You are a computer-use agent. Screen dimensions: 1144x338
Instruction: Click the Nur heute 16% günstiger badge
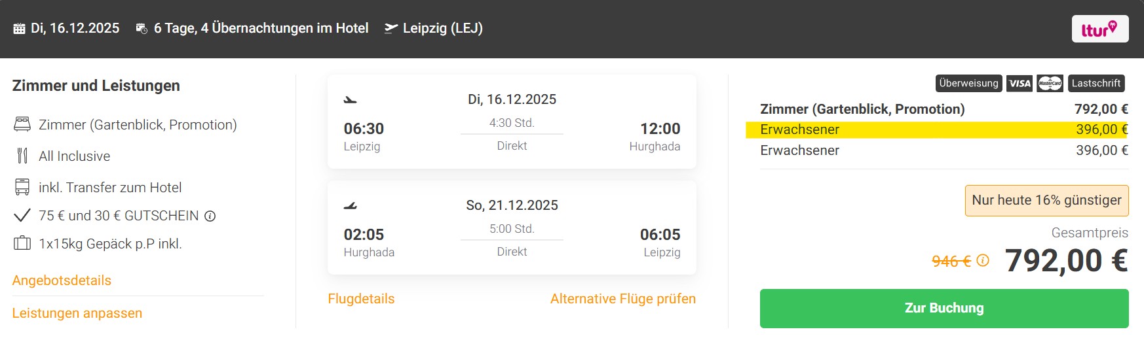[x=1046, y=201]
